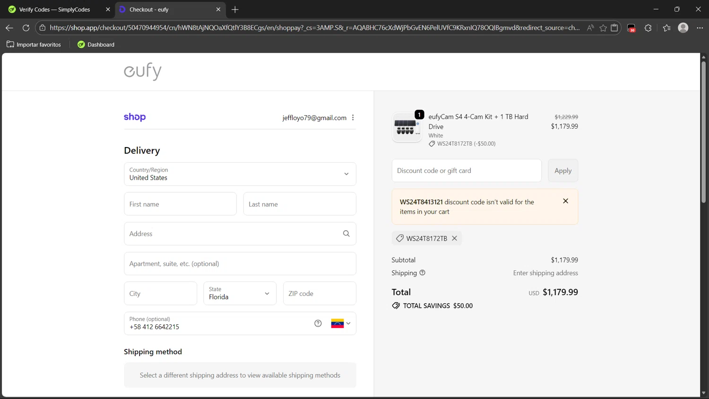Click the City input field
The width and height of the screenshot is (709, 399).
coord(160,294)
